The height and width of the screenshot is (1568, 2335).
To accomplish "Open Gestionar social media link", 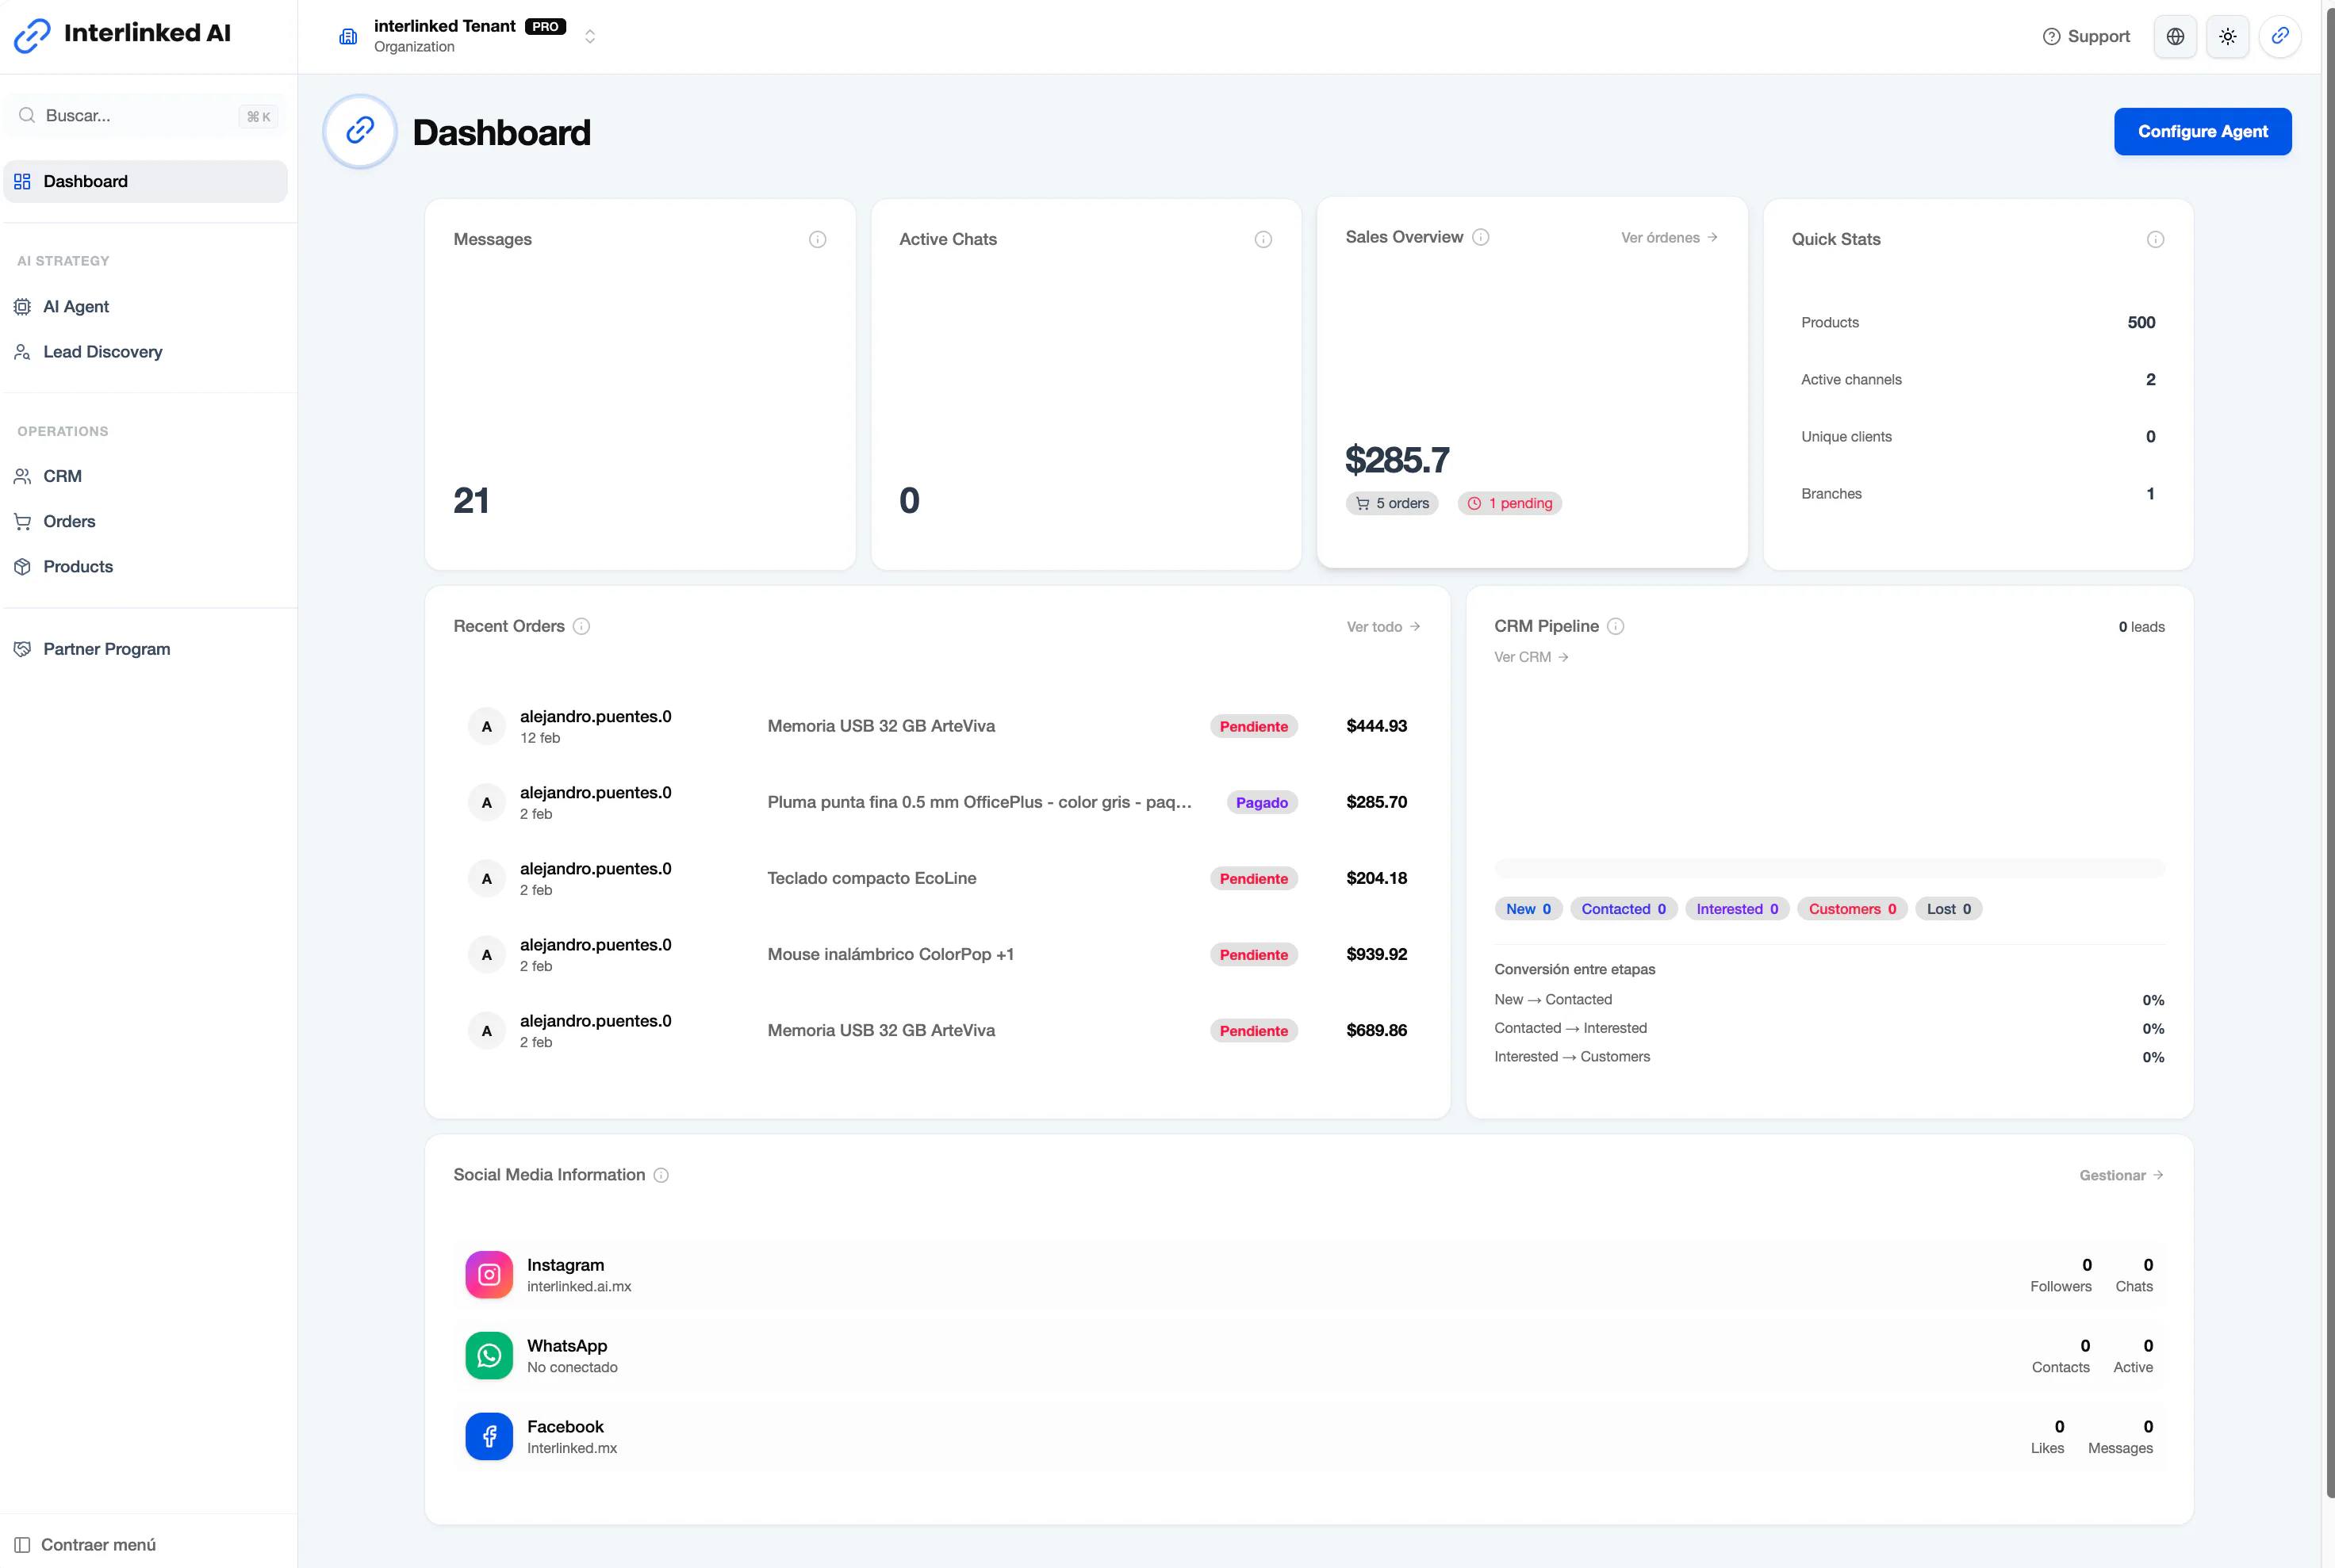I will point(2121,1175).
